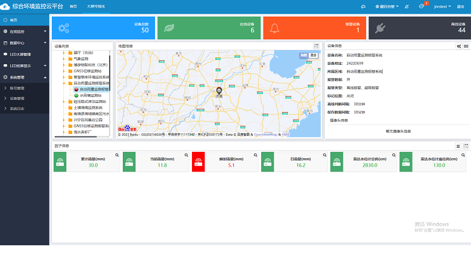Image resolution: width=471 pixels, height=256 pixels.
Task: Click the muted bell icon in header
Action: pyautogui.click(x=407, y=7)
